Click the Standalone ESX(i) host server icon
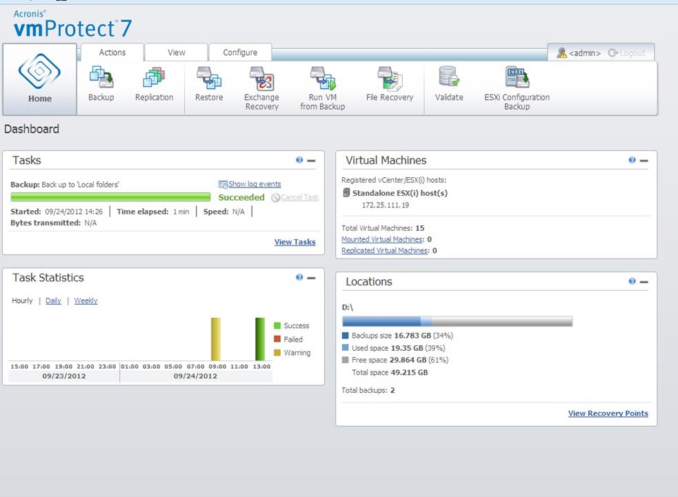Image resolution: width=678 pixels, height=497 pixels. point(346,193)
